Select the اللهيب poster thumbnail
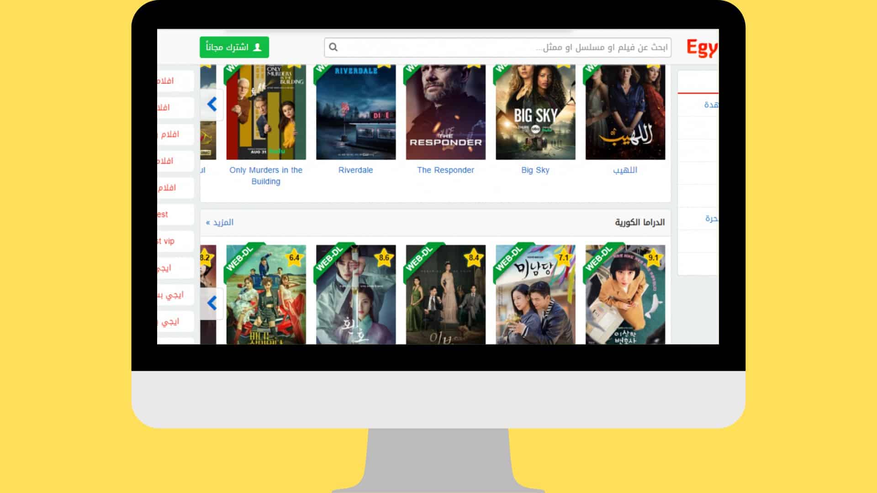The height and width of the screenshot is (493, 877). coord(625,112)
